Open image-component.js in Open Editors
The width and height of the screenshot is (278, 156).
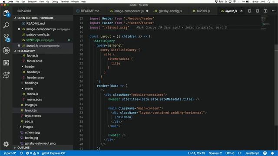(43, 29)
